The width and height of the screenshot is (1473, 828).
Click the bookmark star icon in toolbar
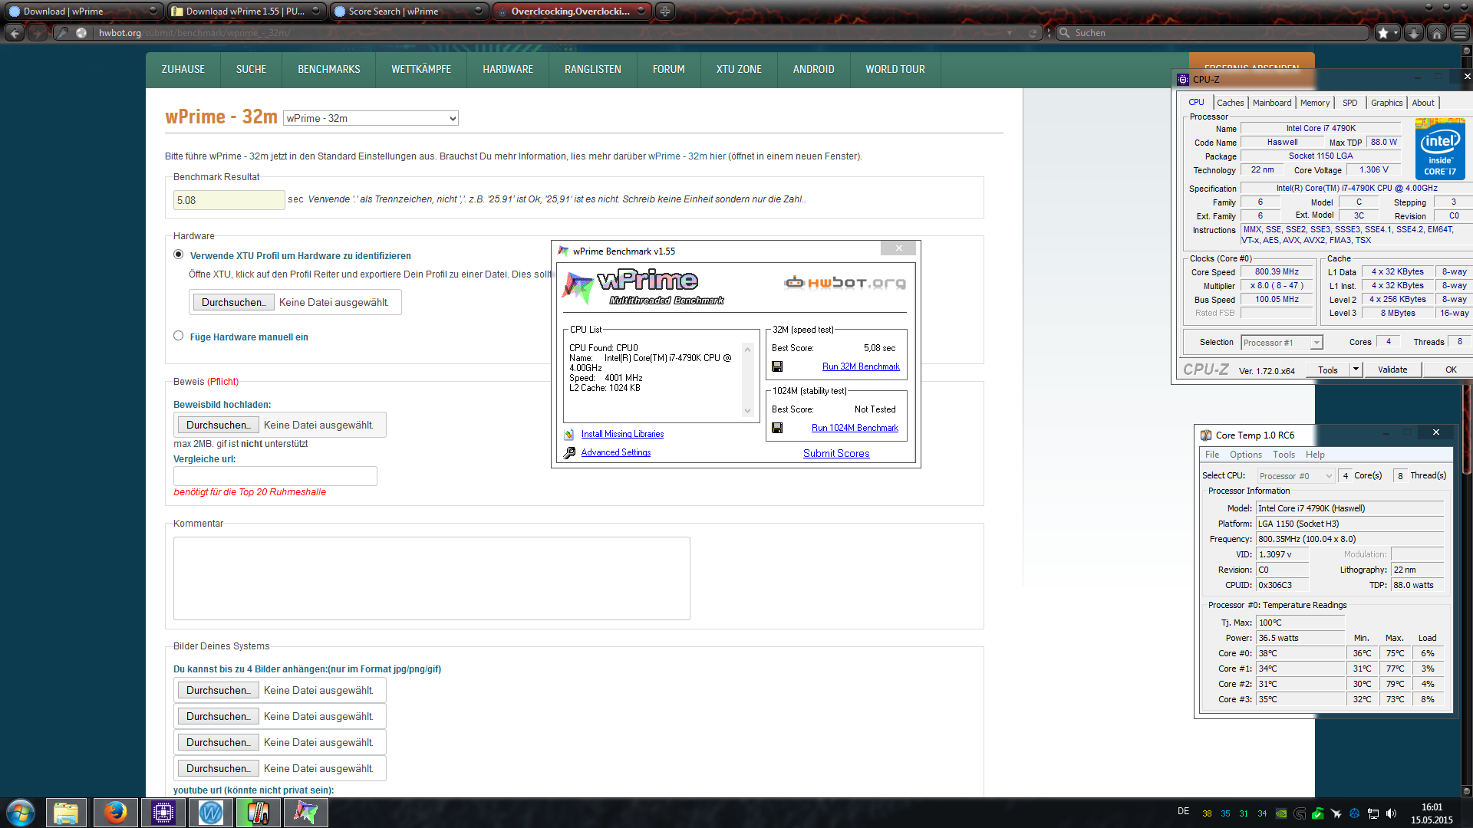click(1382, 33)
